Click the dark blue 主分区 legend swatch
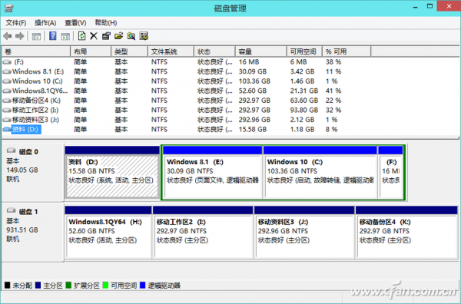Image resolution: width=461 pixels, height=304 pixels. point(38,286)
